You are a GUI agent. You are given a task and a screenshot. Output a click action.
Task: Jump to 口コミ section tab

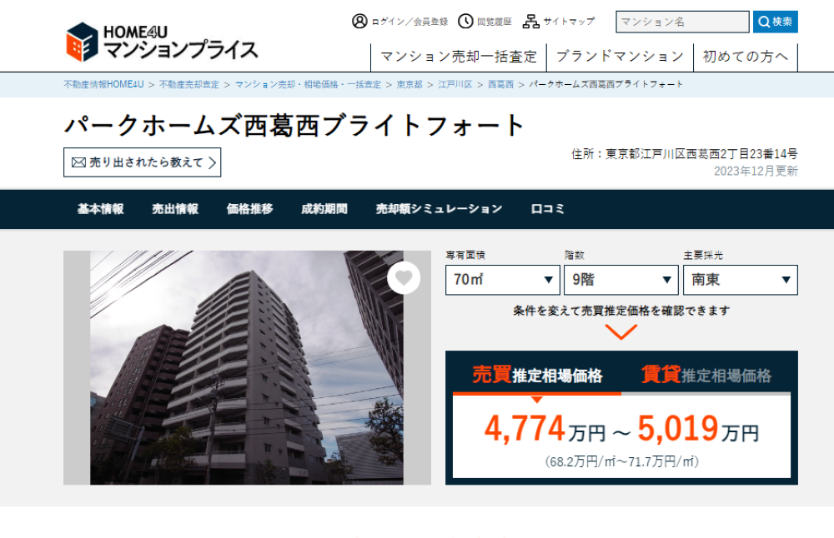click(547, 209)
